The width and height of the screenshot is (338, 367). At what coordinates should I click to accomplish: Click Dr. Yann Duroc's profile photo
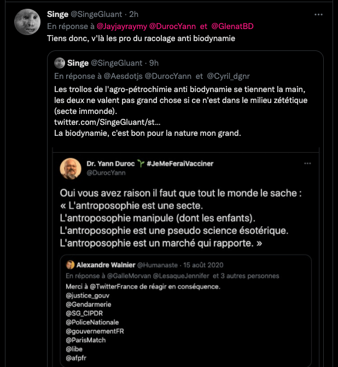click(x=71, y=168)
